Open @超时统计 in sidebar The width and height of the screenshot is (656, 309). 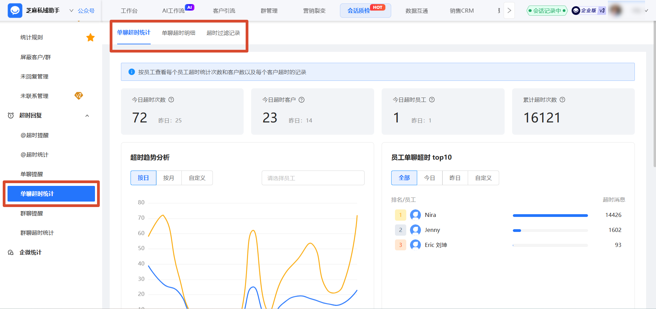pyautogui.click(x=35, y=155)
